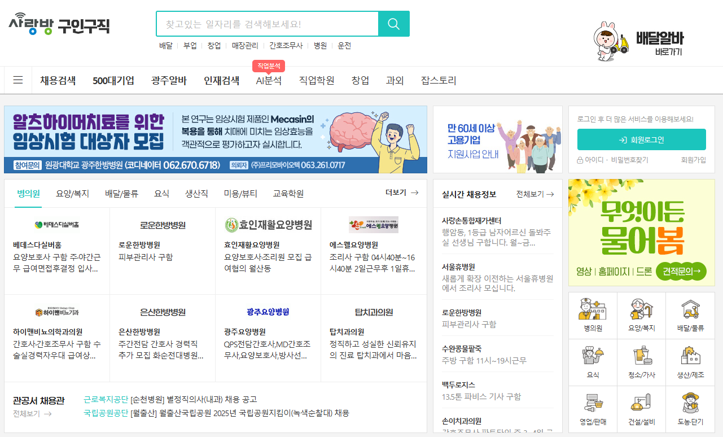The height and width of the screenshot is (437, 723).
Task: Open the 배달알바 바로가기 mascot banner
Action: 638,41
